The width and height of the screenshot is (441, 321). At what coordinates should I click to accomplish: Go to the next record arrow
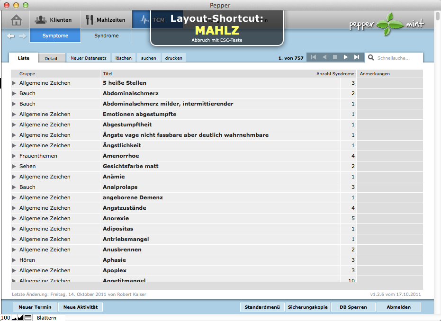click(346, 57)
